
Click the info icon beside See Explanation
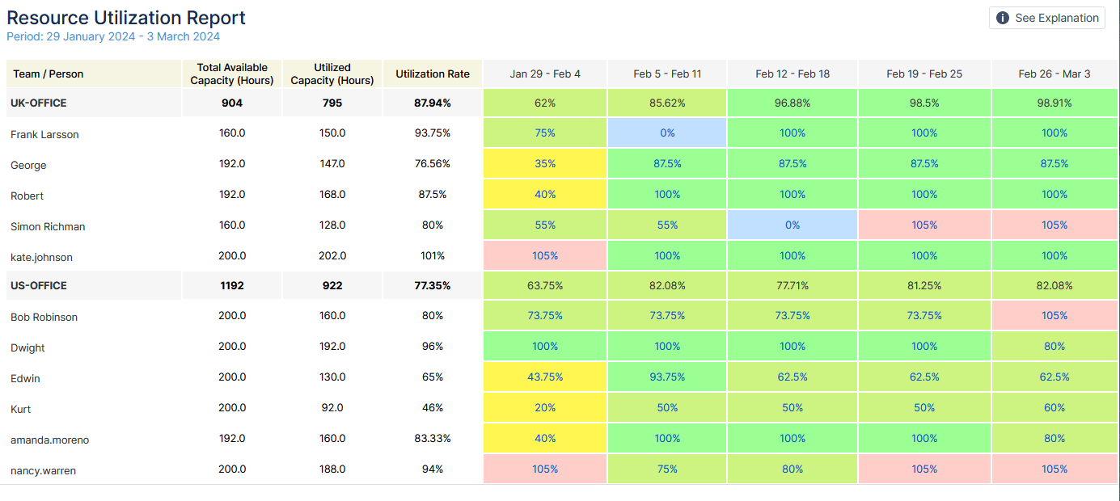1001,18
